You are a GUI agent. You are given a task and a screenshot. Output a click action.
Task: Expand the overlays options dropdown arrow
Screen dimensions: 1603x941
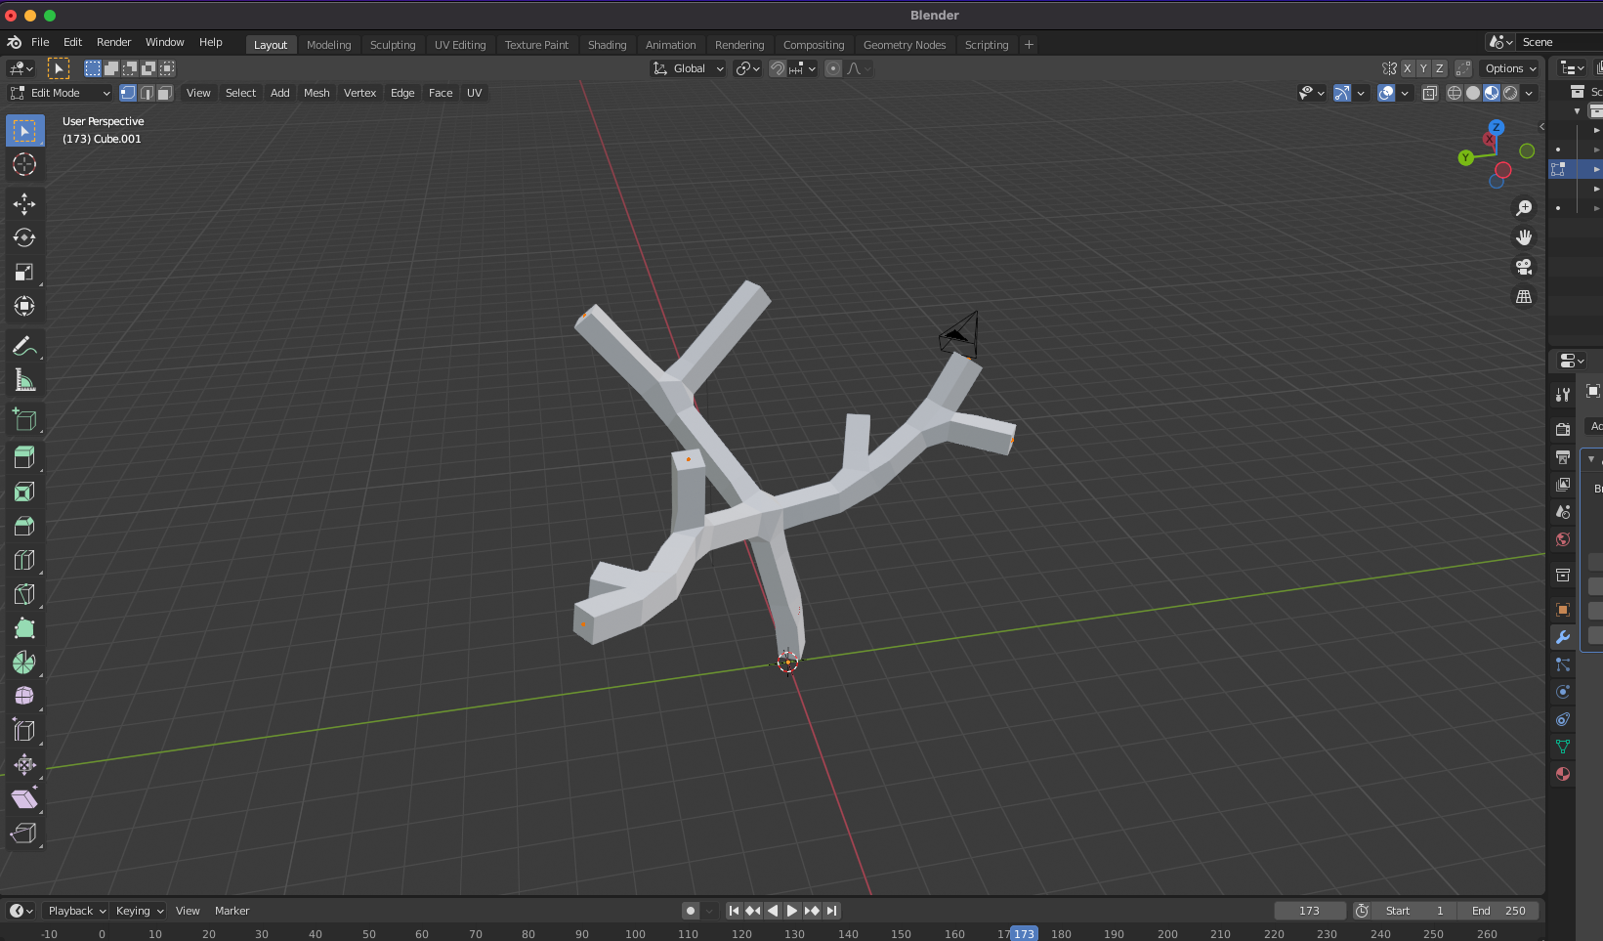pos(1405,93)
